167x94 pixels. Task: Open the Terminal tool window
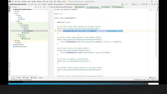[x=34, y=78]
